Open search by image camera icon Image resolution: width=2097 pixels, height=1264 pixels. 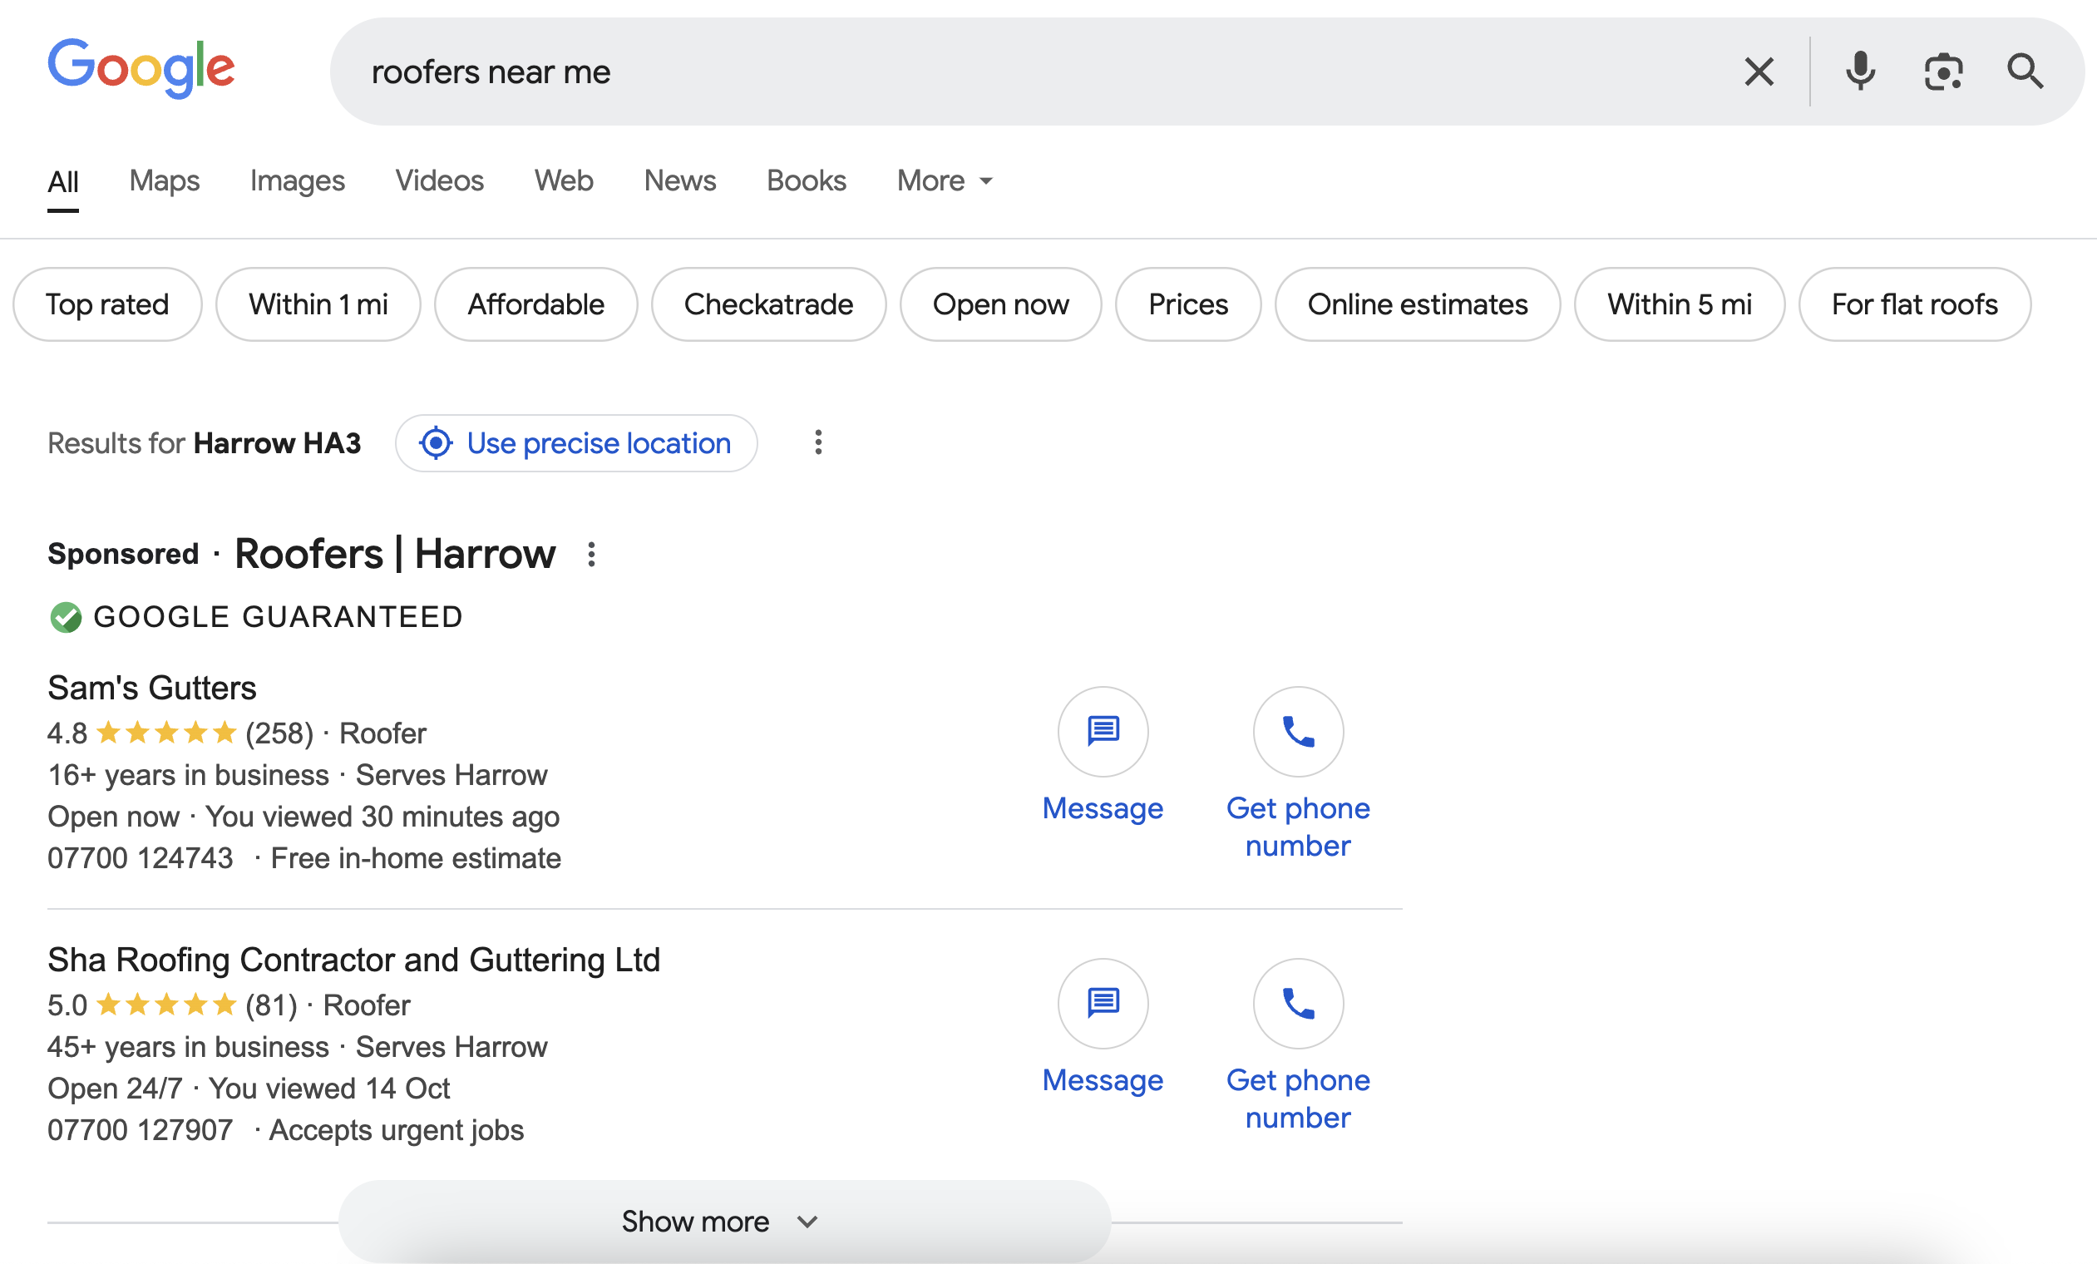tap(1944, 72)
